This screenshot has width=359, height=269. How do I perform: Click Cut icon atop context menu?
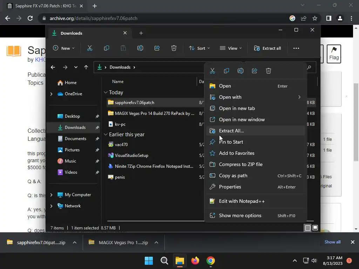(212, 71)
